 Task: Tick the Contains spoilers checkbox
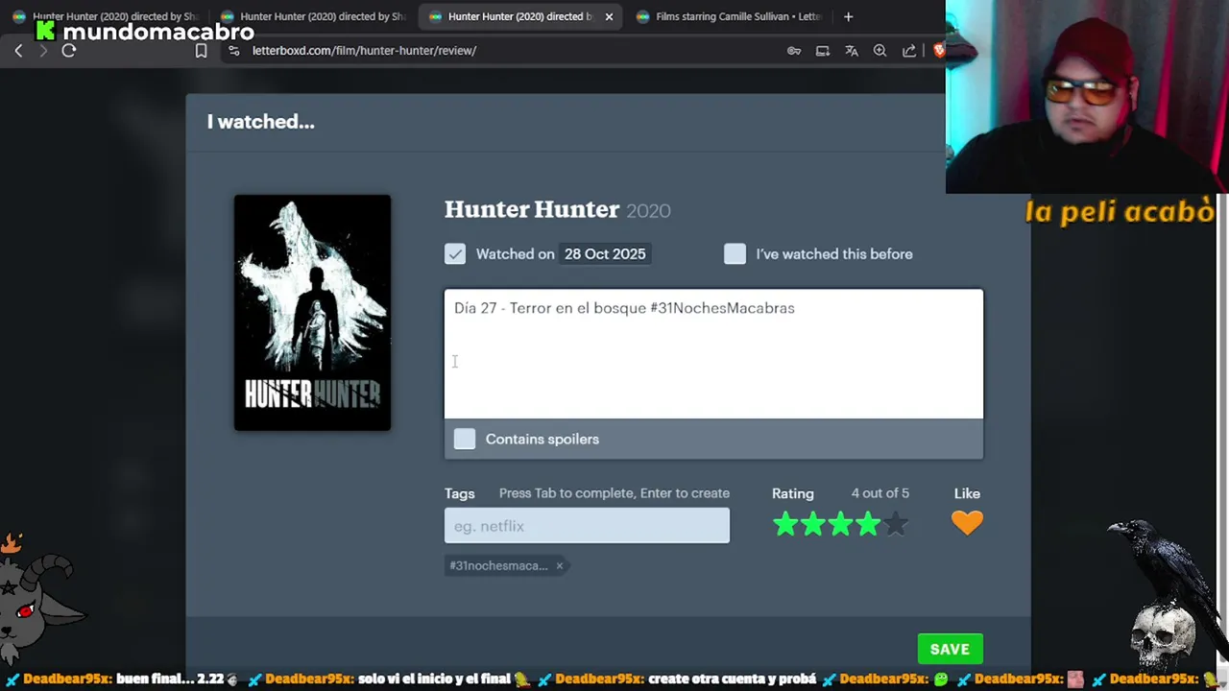click(465, 439)
